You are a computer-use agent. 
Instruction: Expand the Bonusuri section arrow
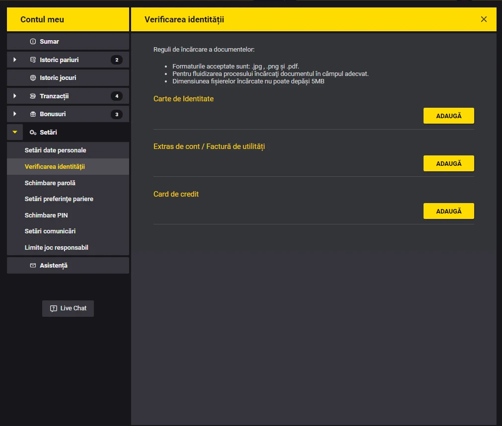coord(15,114)
